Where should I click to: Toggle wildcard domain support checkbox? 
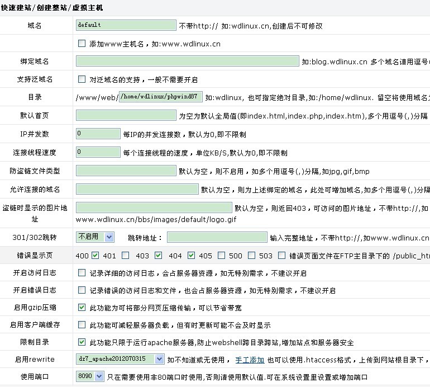coord(82,79)
